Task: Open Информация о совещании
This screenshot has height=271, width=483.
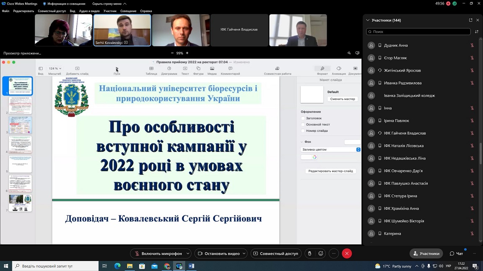Action: 64,4
